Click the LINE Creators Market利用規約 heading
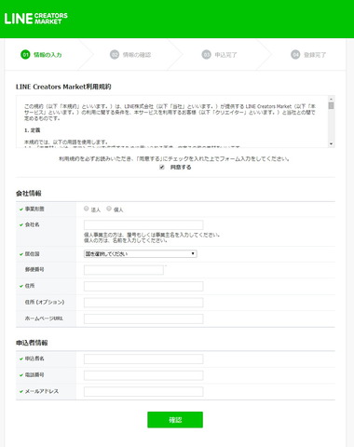The height and width of the screenshot is (447, 354). click(x=63, y=87)
